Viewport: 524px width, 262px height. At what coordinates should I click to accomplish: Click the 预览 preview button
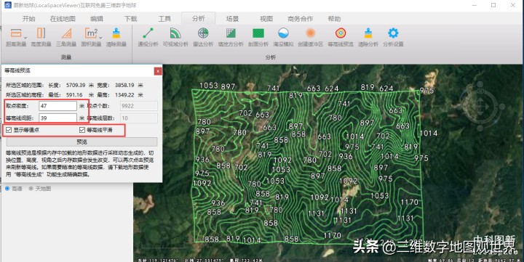click(x=82, y=142)
